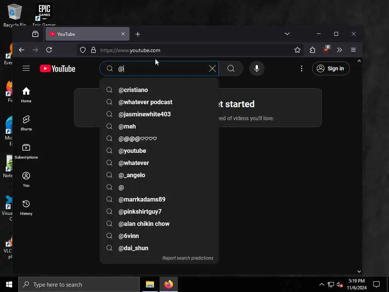Image resolution: width=389 pixels, height=292 pixels.
Task: Click the magnifier search button beside search box
Action: pos(231,68)
